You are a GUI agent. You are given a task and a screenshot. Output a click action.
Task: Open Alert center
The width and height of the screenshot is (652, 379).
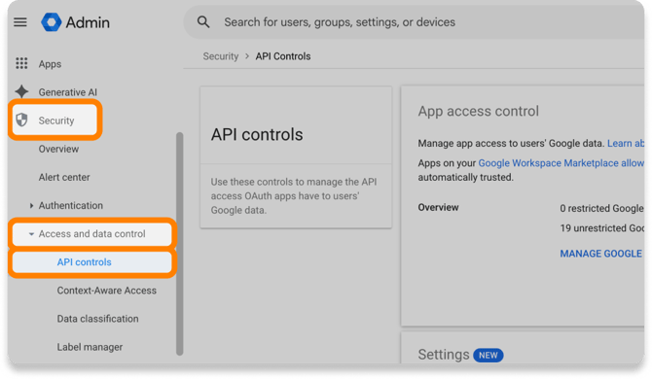64,177
